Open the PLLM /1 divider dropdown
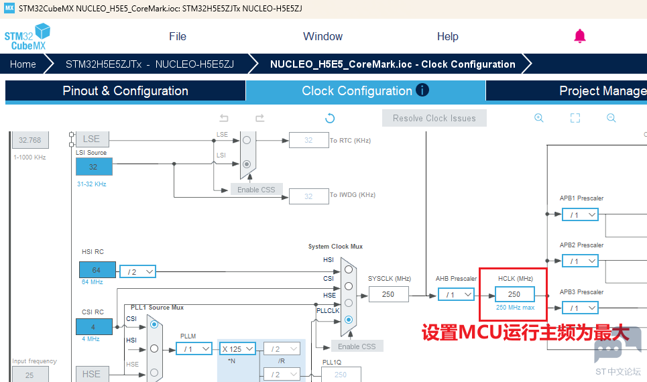 (x=194, y=348)
